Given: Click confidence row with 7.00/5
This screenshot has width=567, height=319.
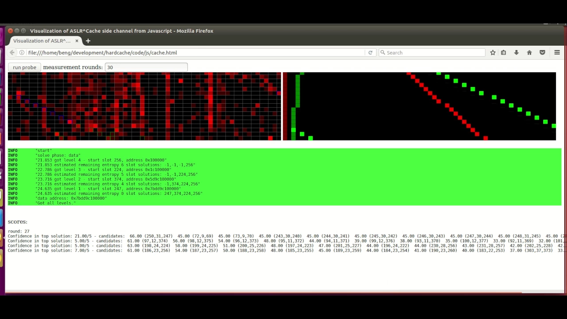Looking at the screenshot, I should coord(287,250).
